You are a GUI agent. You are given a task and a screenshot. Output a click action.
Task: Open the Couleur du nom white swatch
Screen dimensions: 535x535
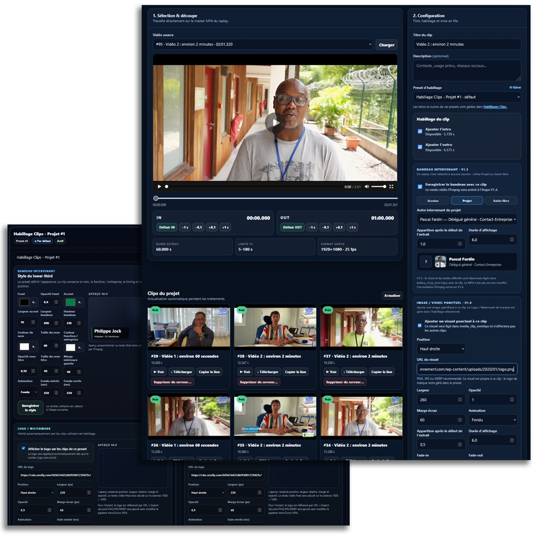(x=24, y=347)
